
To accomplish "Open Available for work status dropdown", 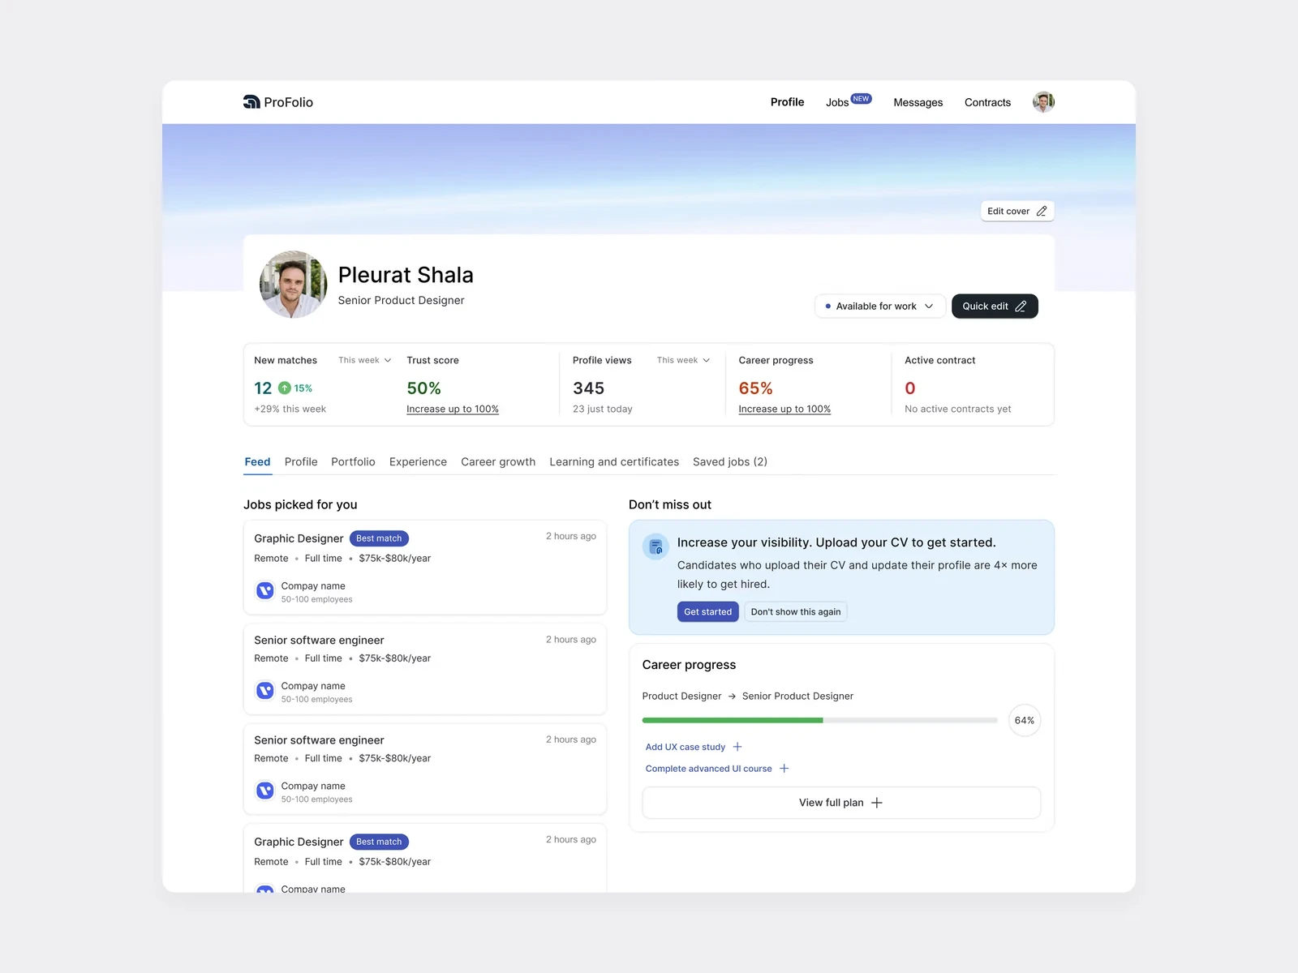I will point(879,306).
